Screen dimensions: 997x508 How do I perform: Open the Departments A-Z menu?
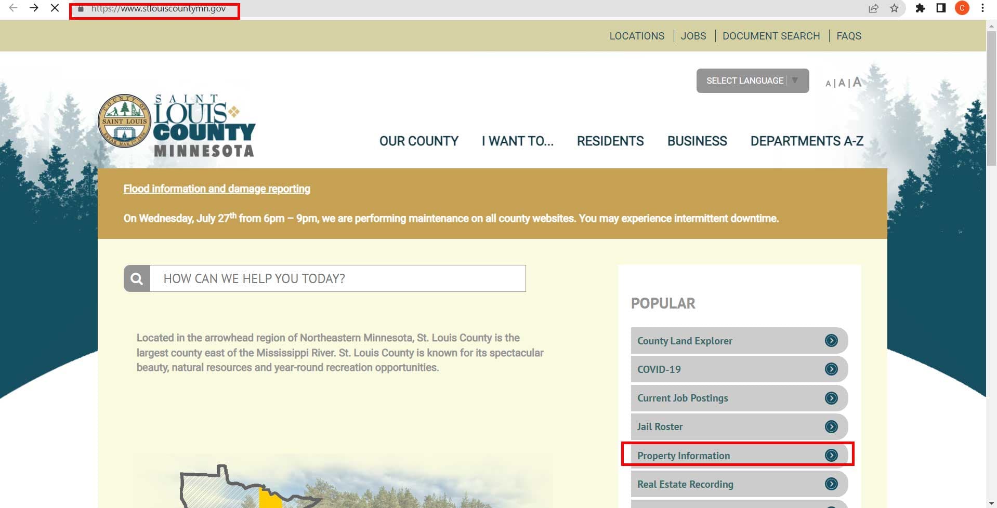(806, 141)
